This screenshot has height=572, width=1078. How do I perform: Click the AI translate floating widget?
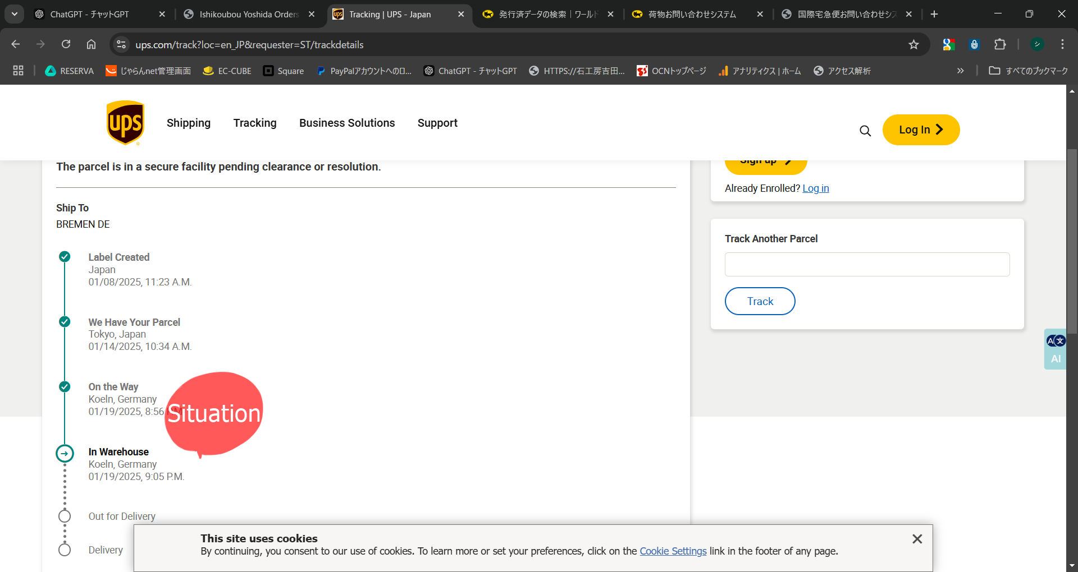(x=1056, y=349)
